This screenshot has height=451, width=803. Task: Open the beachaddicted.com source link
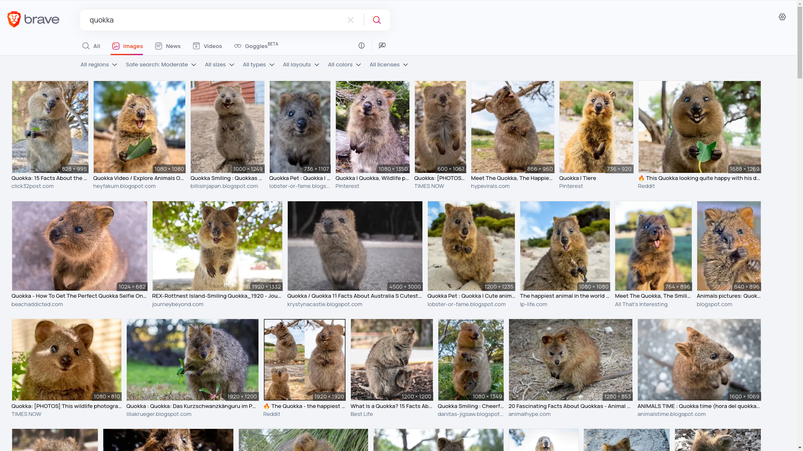37,304
